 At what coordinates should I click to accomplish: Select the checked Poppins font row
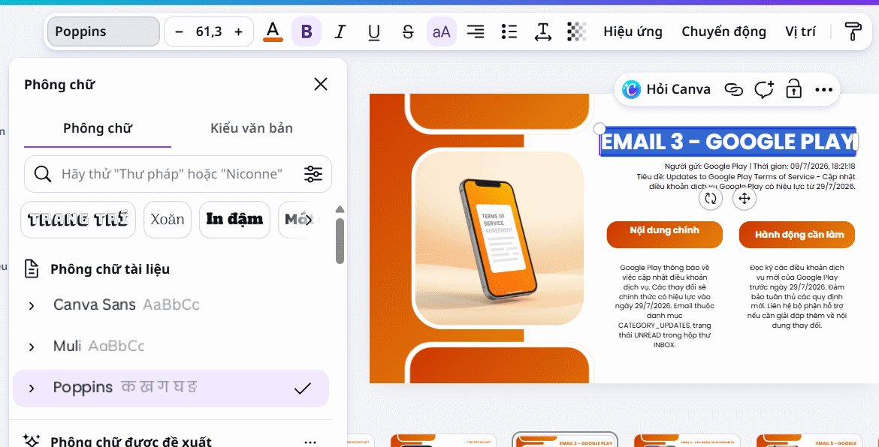point(171,388)
